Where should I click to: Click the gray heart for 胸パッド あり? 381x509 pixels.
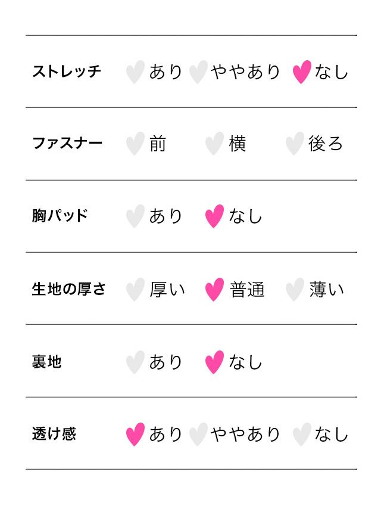pos(135,216)
